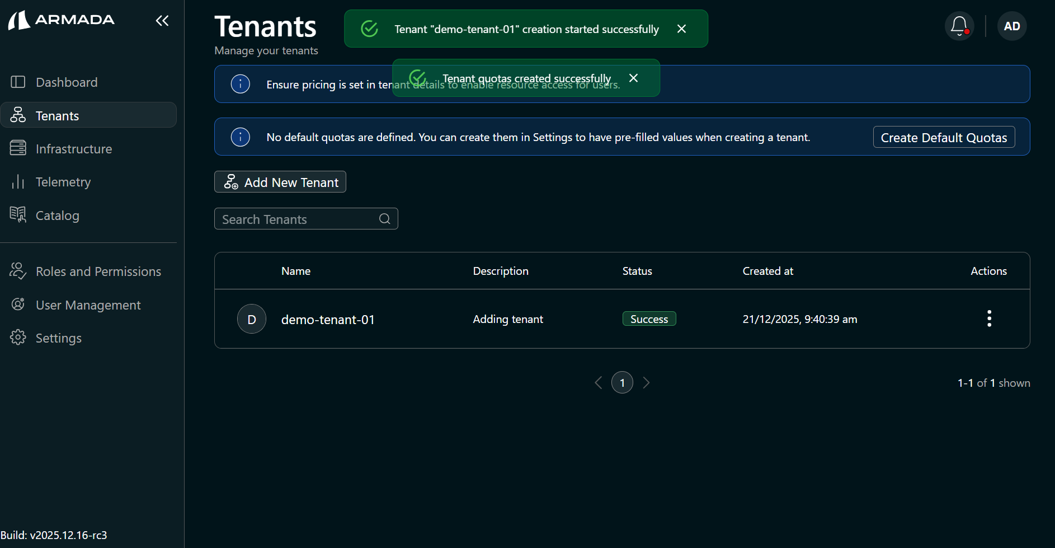Click the search magnifier icon
Image resolution: width=1055 pixels, height=548 pixels.
(384, 218)
